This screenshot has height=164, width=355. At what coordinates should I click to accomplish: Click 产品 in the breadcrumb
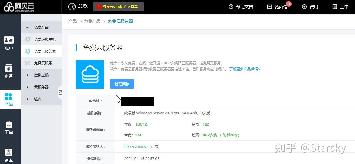pyautogui.click(x=73, y=21)
